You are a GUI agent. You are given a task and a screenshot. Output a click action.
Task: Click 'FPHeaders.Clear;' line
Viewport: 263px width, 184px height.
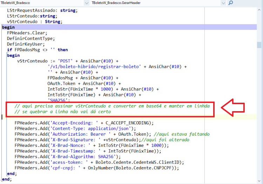pyautogui.click(x=27, y=33)
